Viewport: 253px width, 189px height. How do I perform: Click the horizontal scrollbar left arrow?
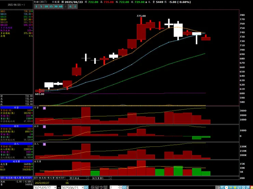[128, 188]
